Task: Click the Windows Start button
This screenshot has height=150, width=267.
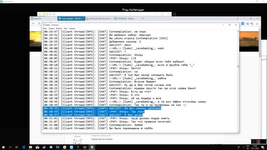Action: [3, 147]
